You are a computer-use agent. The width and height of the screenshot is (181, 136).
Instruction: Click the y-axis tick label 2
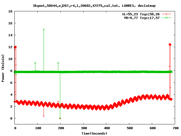11,107
